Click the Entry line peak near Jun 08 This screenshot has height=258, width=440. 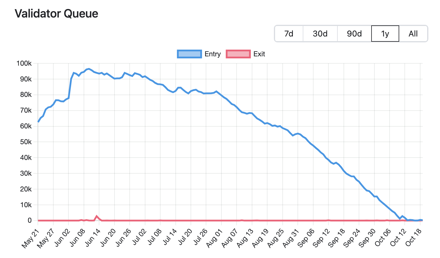(89, 69)
